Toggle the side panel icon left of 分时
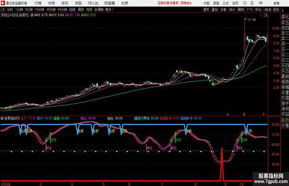 pyautogui.click(x=3, y=10)
